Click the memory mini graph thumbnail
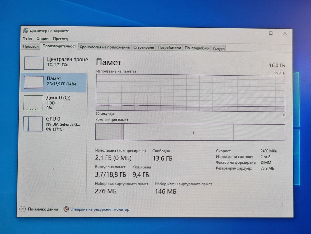This screenshot has width=311, height=234. coord(34,82)
